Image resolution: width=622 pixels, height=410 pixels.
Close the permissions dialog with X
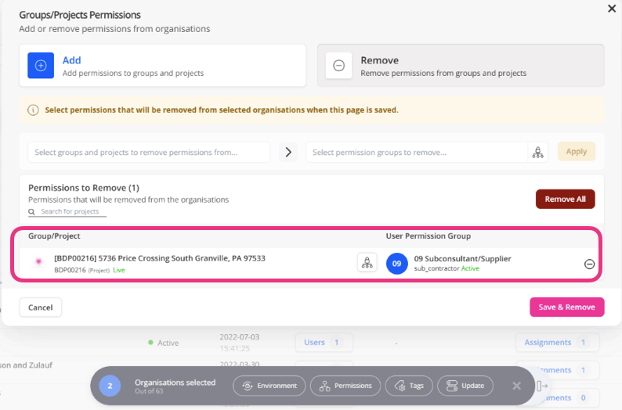pos(612,9)
